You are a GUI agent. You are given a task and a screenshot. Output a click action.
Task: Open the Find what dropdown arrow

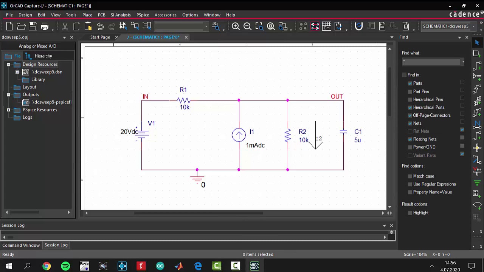[463, 62]
